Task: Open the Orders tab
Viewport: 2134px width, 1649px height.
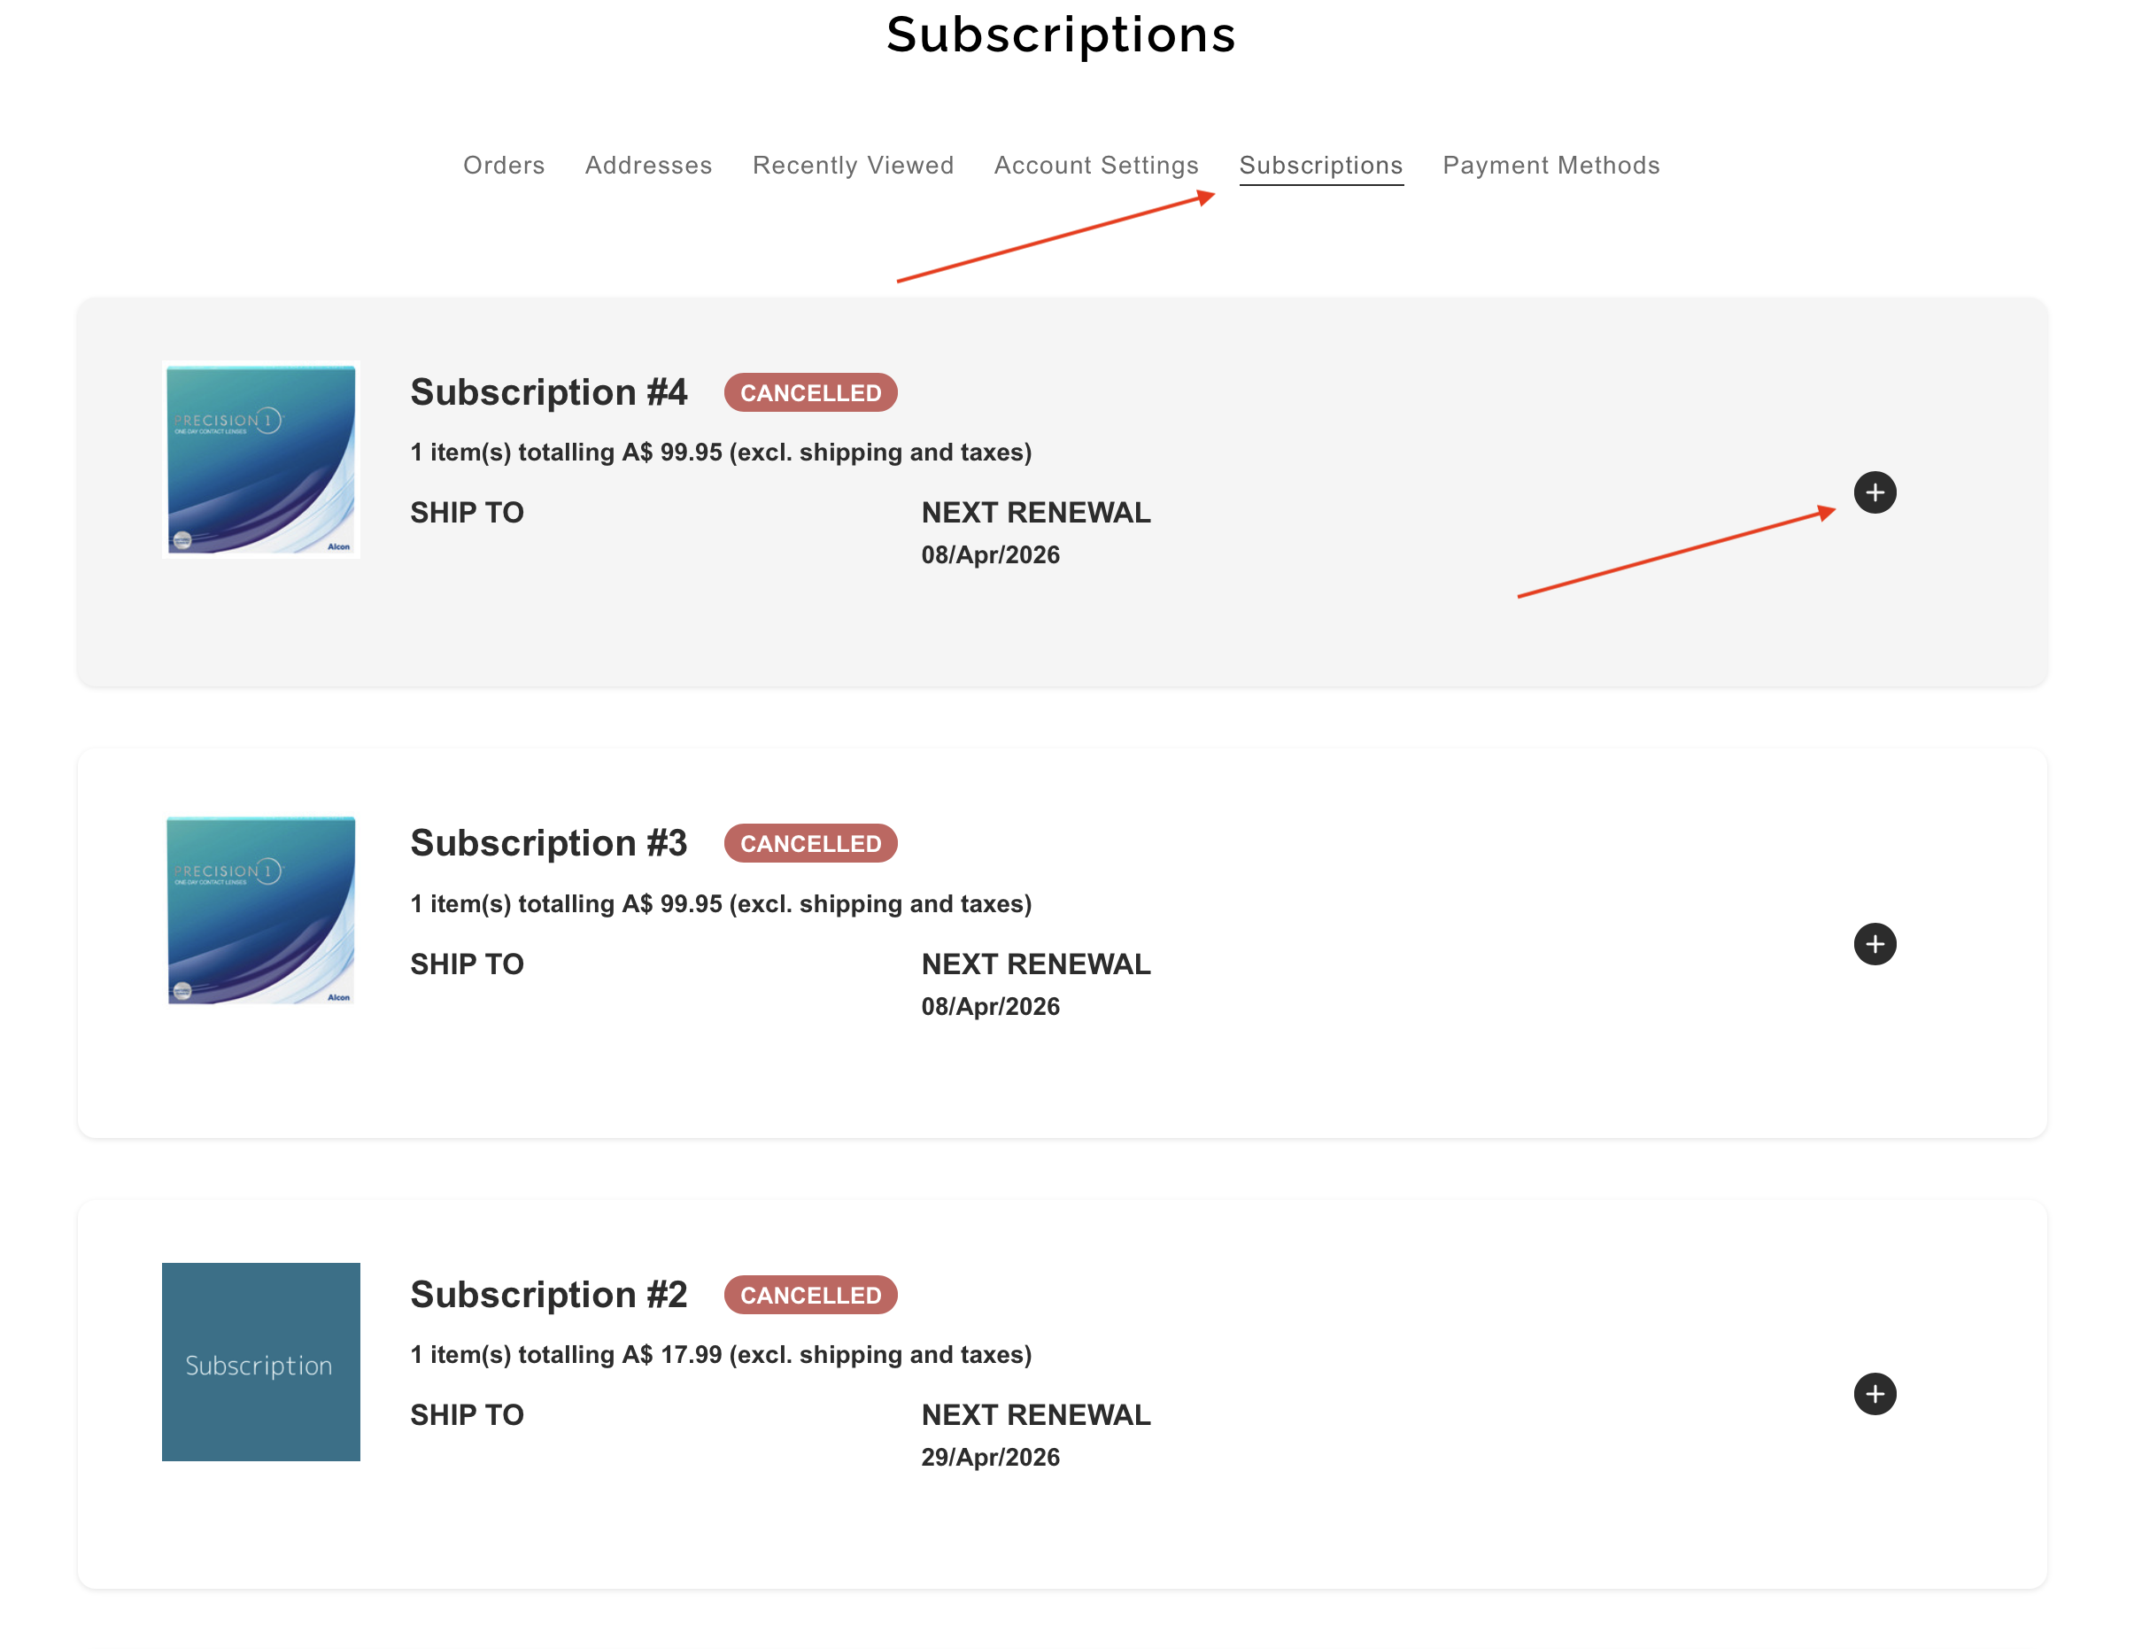Action: point(503,166)
